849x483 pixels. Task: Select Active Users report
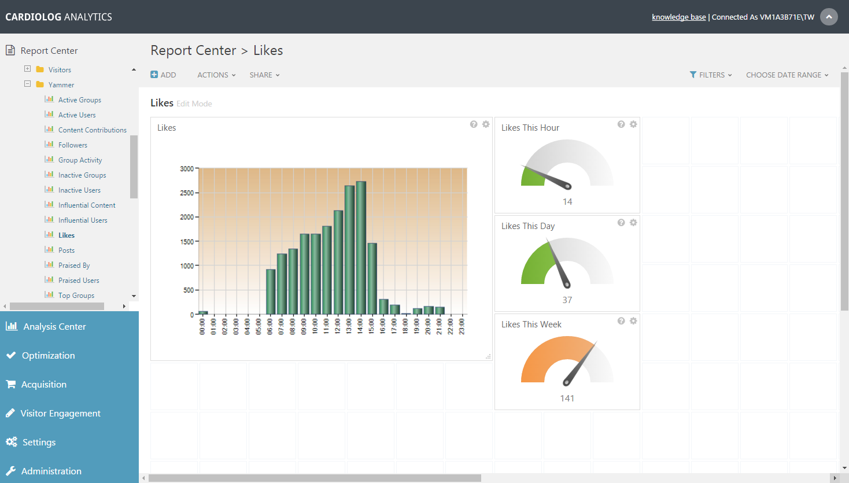[x=77, y=115]
